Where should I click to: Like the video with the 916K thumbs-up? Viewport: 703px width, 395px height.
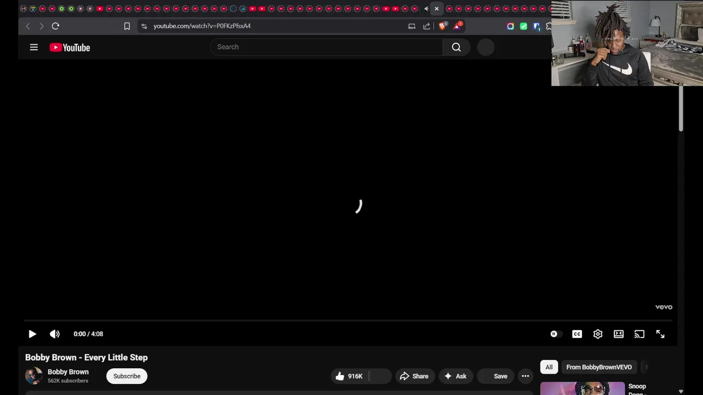pyautogui.click(x=349, y=376)
